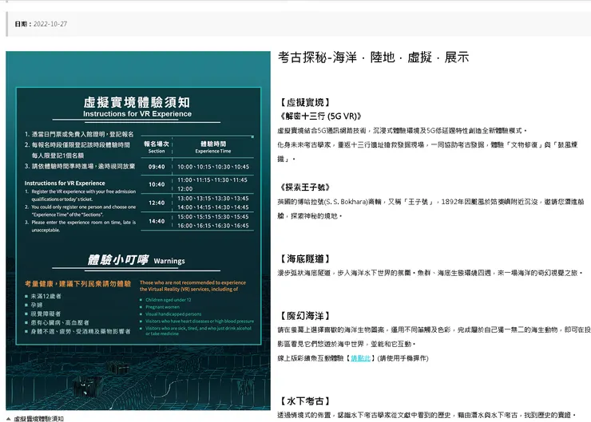Click the 日期 label

(x=23, y=24)
